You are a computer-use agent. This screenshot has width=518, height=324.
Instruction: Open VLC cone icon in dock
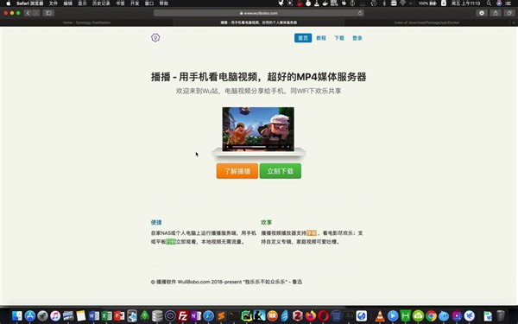380,315
